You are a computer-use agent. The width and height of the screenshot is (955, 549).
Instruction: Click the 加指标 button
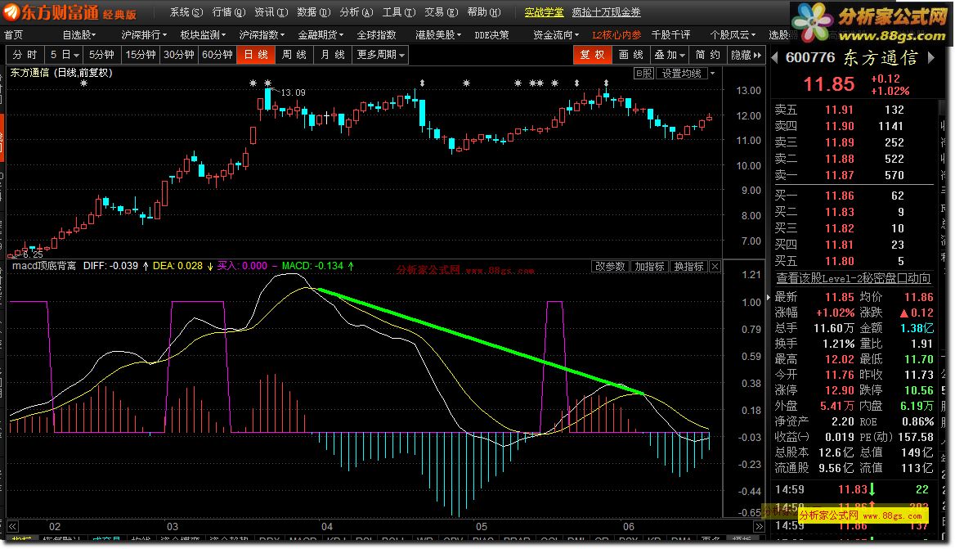649,267
